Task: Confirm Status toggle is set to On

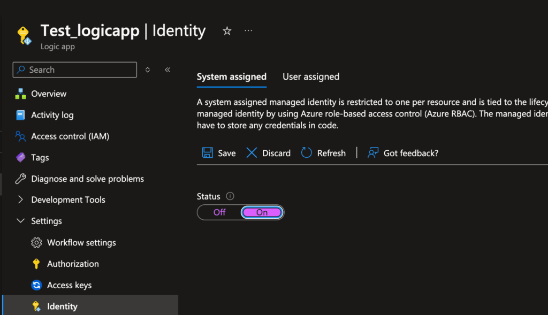Action: (x=262, y=212)
